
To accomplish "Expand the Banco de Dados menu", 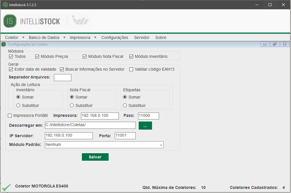I will pos(47,37).
